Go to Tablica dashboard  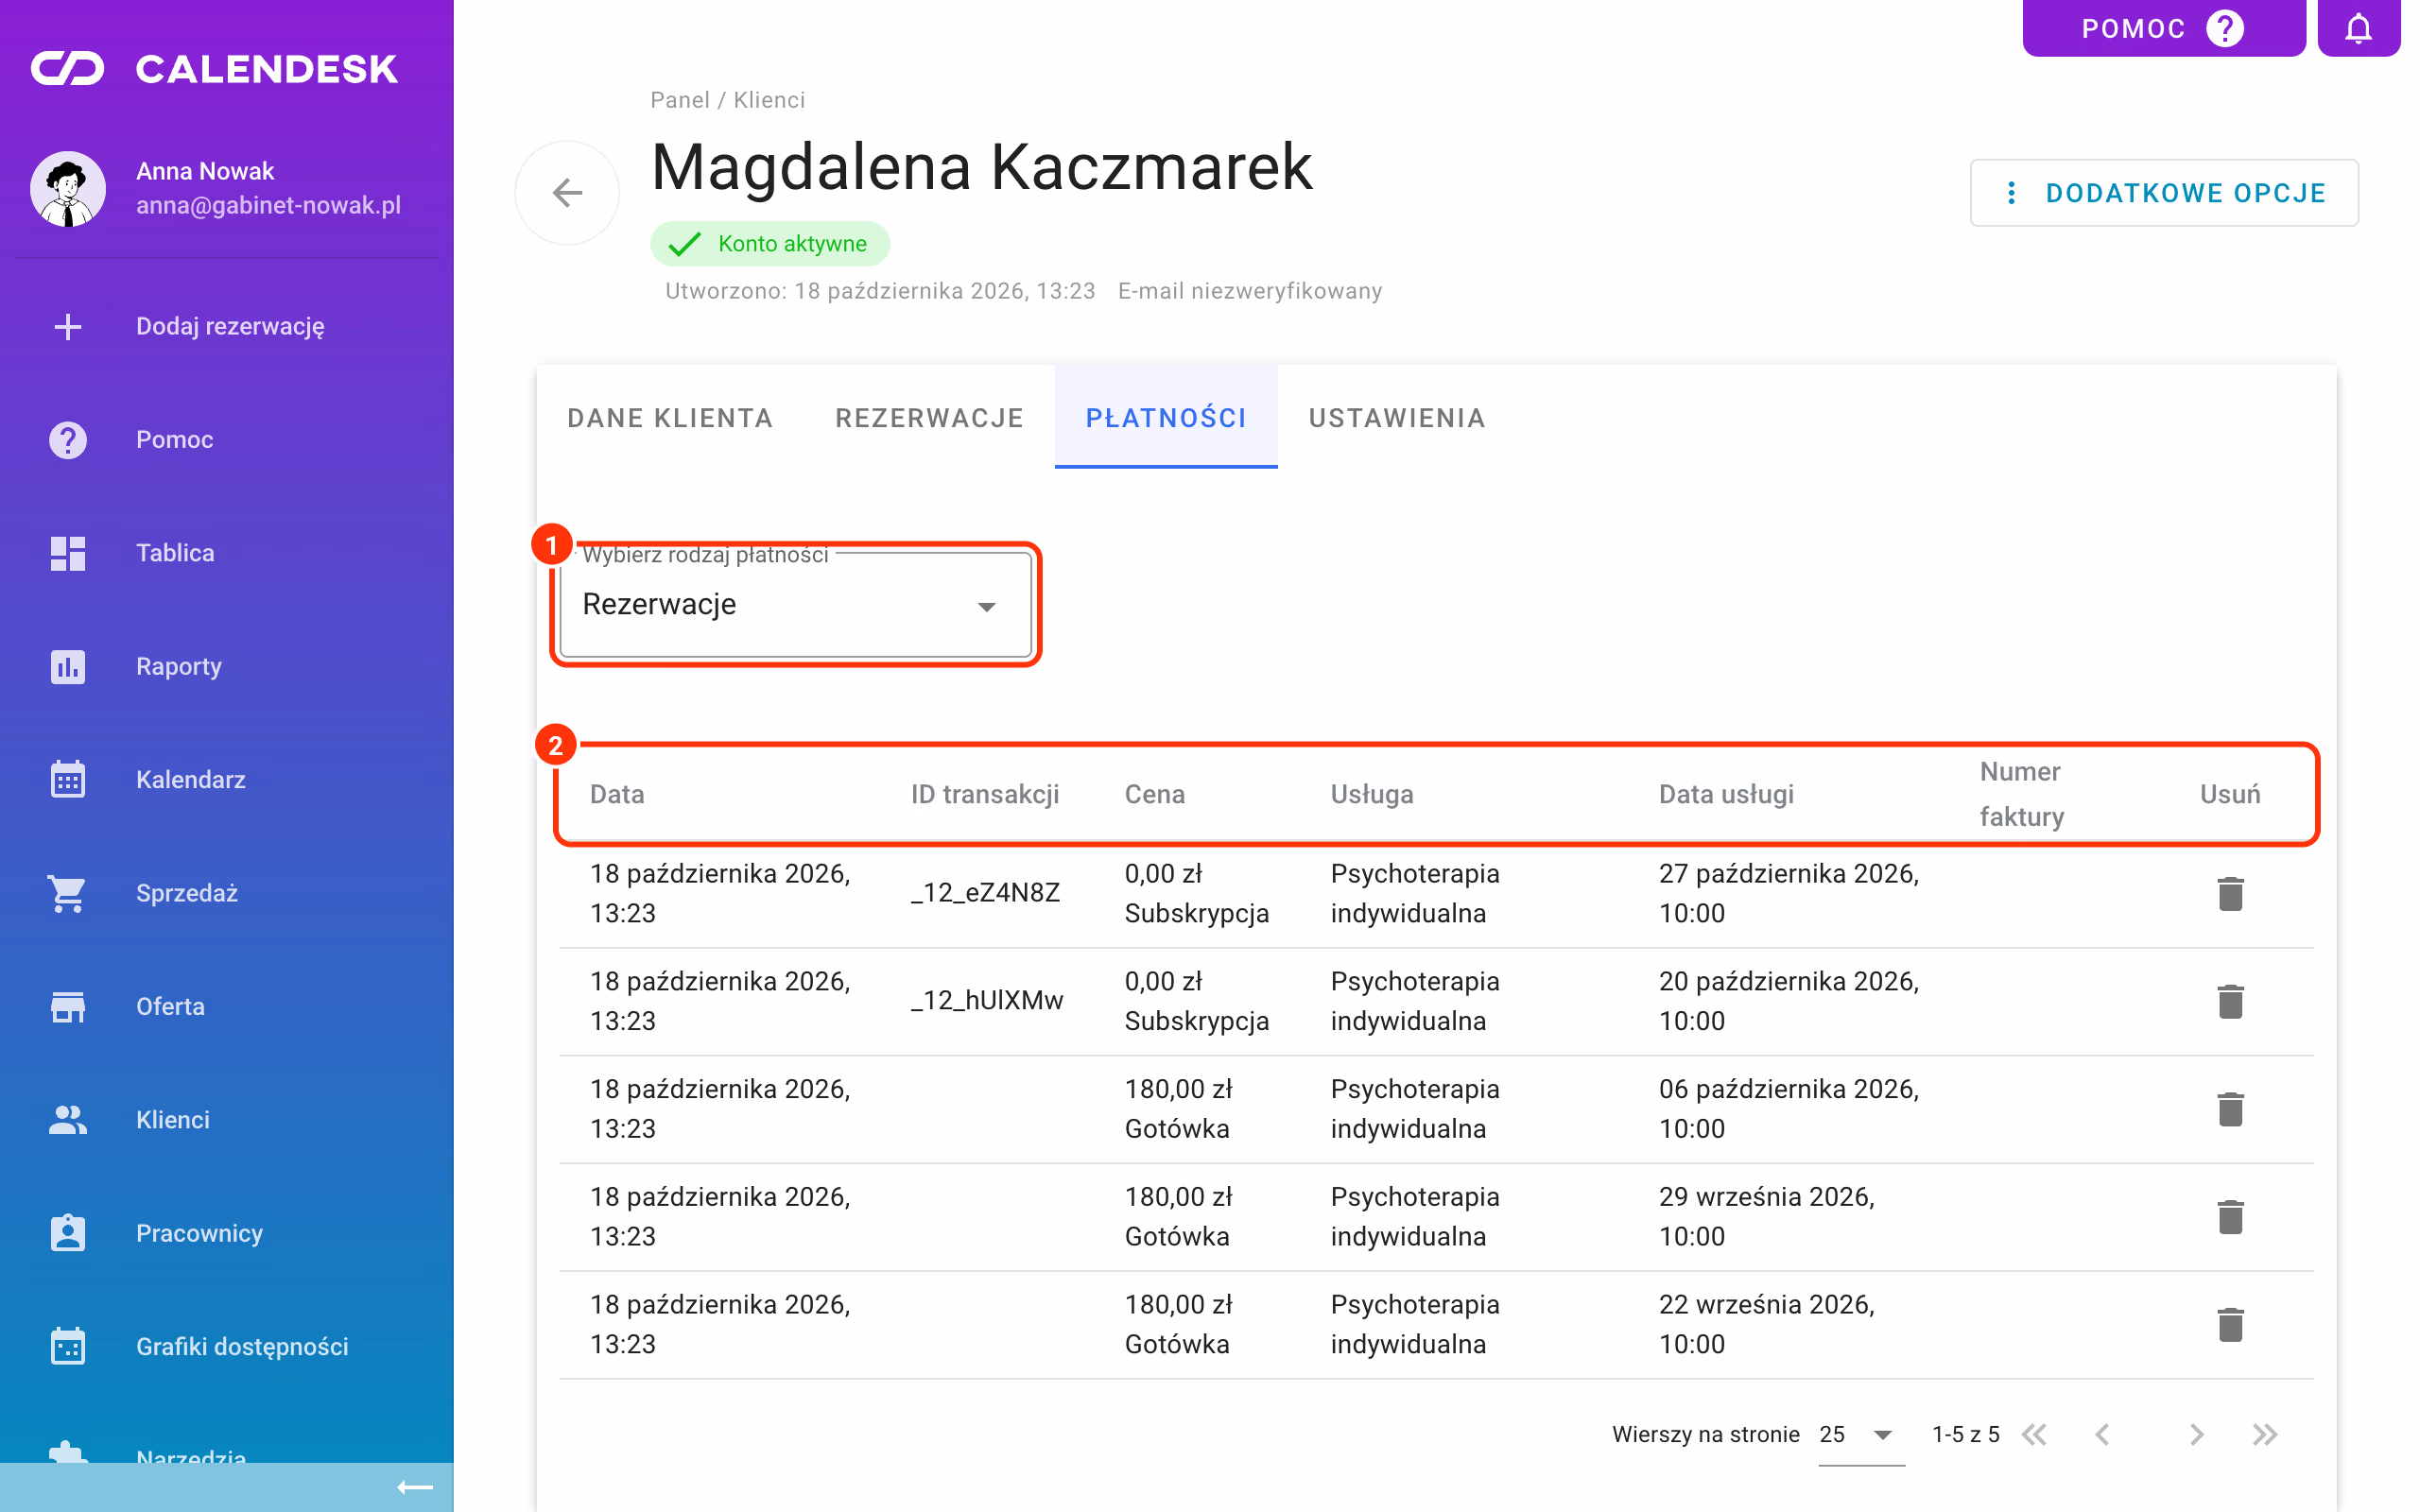pyautogui.click(x=226, y=553)
